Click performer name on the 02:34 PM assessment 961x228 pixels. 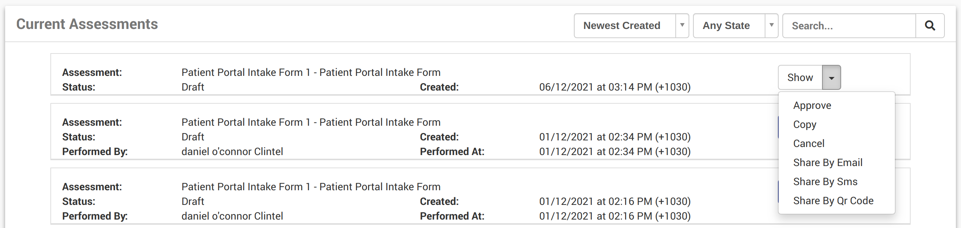(232, 151)
